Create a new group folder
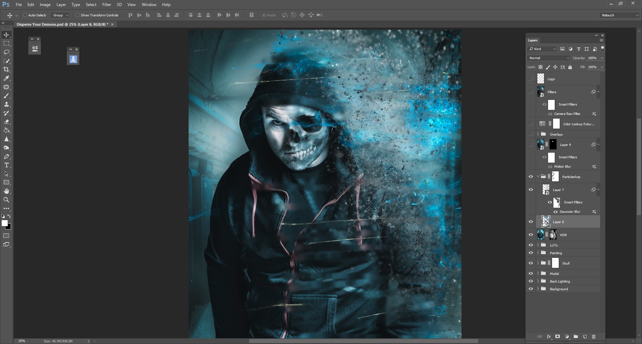The width and height of the screenshot is (642, 344). coord(575,337)
